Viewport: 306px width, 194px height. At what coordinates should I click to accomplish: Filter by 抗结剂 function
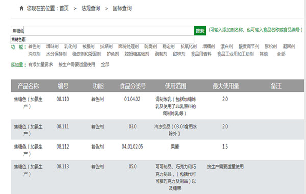[107, 46]
